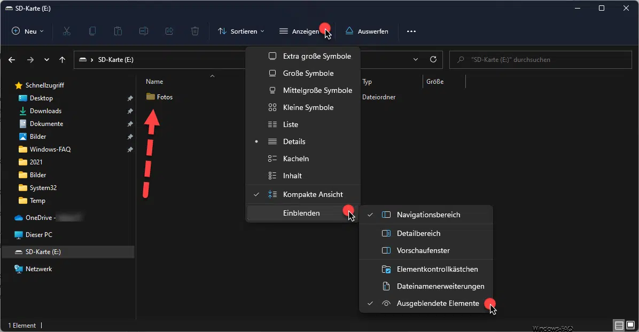Open recent locations chevron near navigation arrows
Image resolution: width=639 pixels, height=332 pixels.
point(46,60)
